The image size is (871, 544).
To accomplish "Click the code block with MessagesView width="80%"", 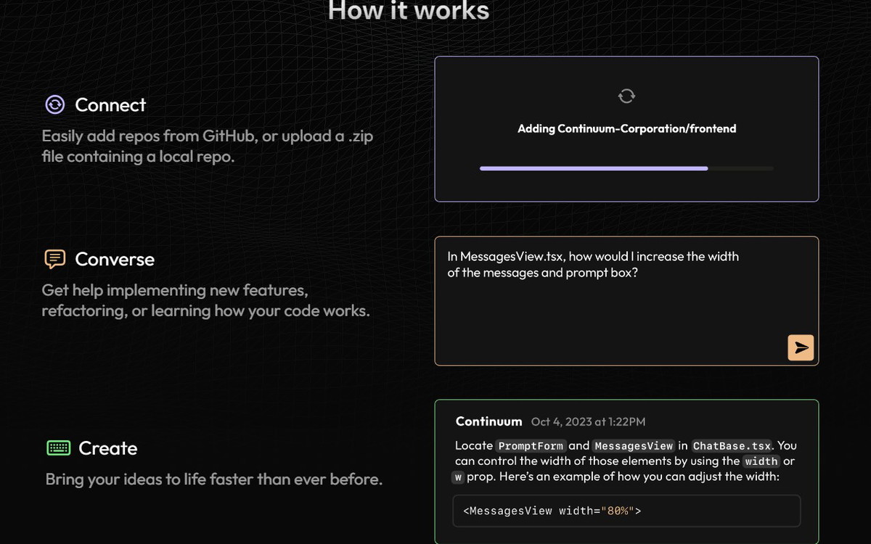I will point(626,511).
